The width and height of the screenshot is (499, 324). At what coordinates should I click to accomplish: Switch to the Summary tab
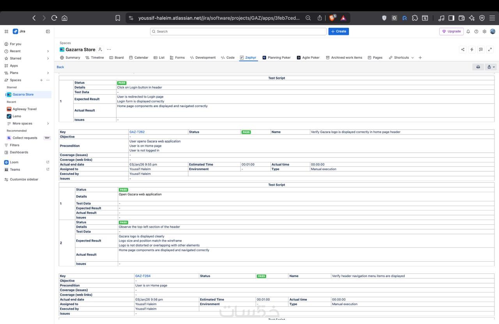pyautogui.click(x=70, y=58)
